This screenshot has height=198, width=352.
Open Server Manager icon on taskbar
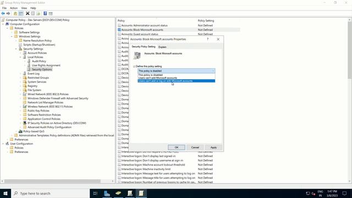(107, 193)
